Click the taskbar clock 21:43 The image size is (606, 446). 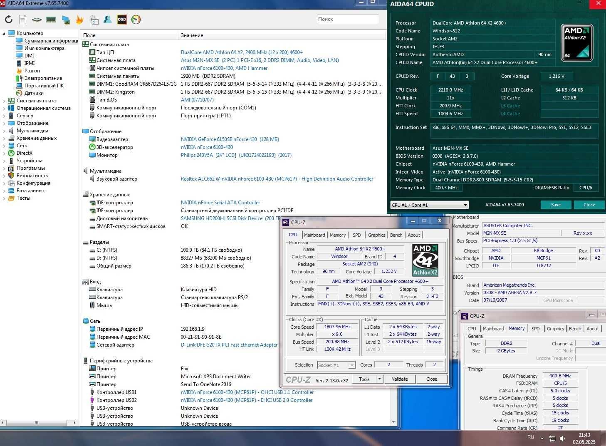coord(584,435)
